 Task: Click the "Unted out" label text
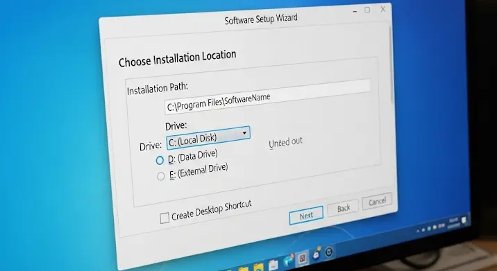[285, 143]
